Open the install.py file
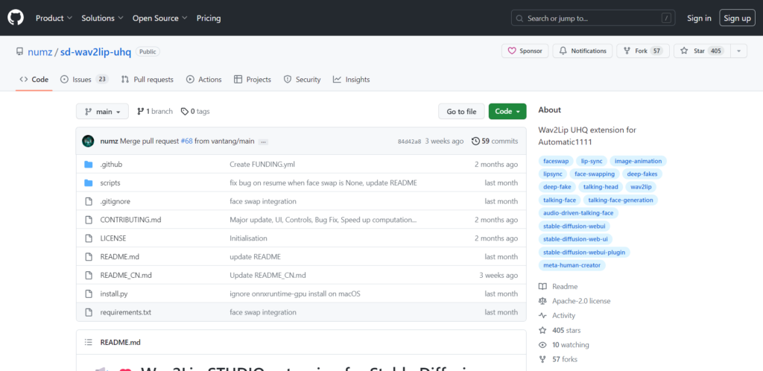The image size is (763, 371). (114, 294)
